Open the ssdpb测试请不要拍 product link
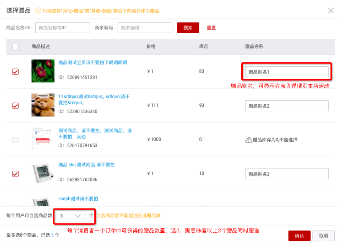The height and width of the screenshot is (246, 340). tap(78, 199)
